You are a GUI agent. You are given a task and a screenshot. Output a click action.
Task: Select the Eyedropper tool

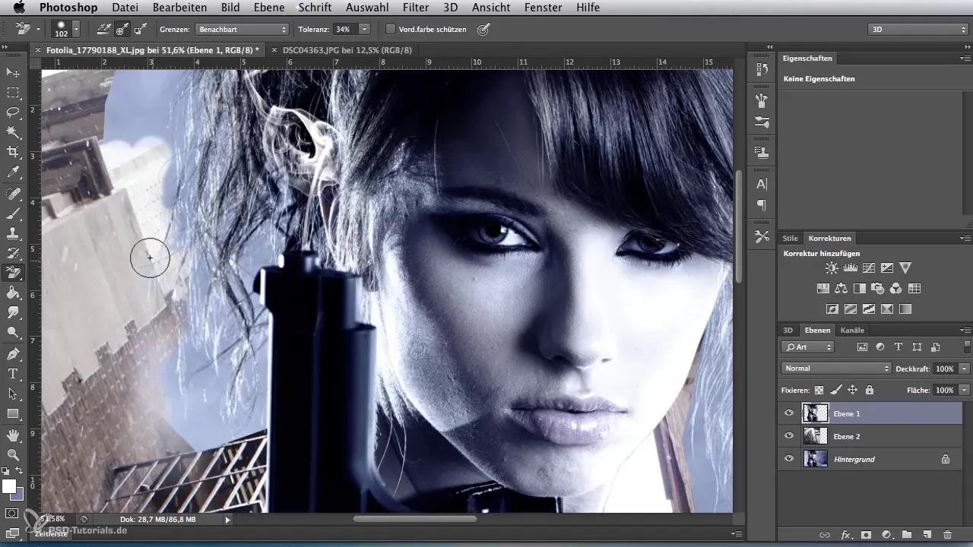pos(13,172)
